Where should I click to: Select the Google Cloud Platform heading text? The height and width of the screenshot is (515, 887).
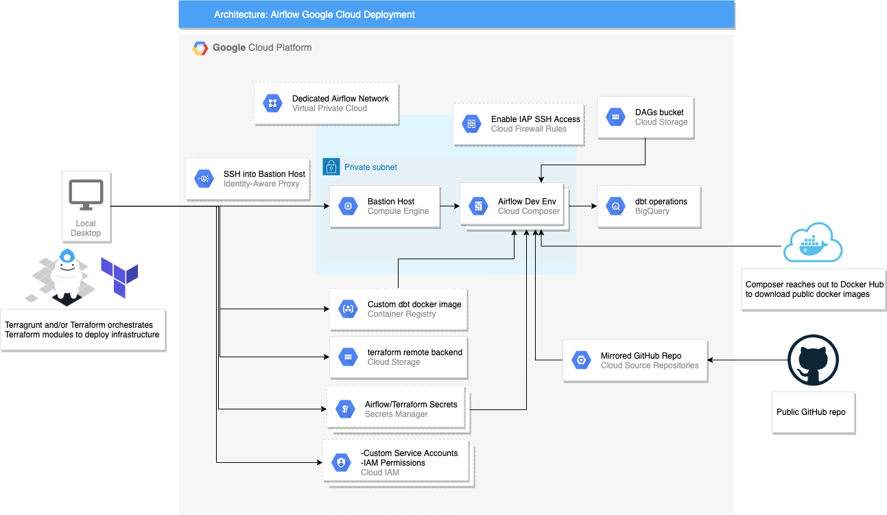(262, 48)
